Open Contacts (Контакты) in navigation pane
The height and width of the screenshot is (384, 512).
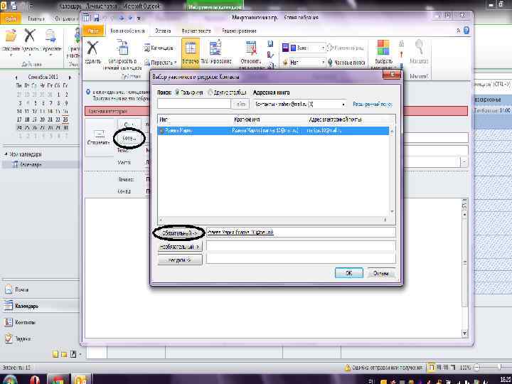20,322
